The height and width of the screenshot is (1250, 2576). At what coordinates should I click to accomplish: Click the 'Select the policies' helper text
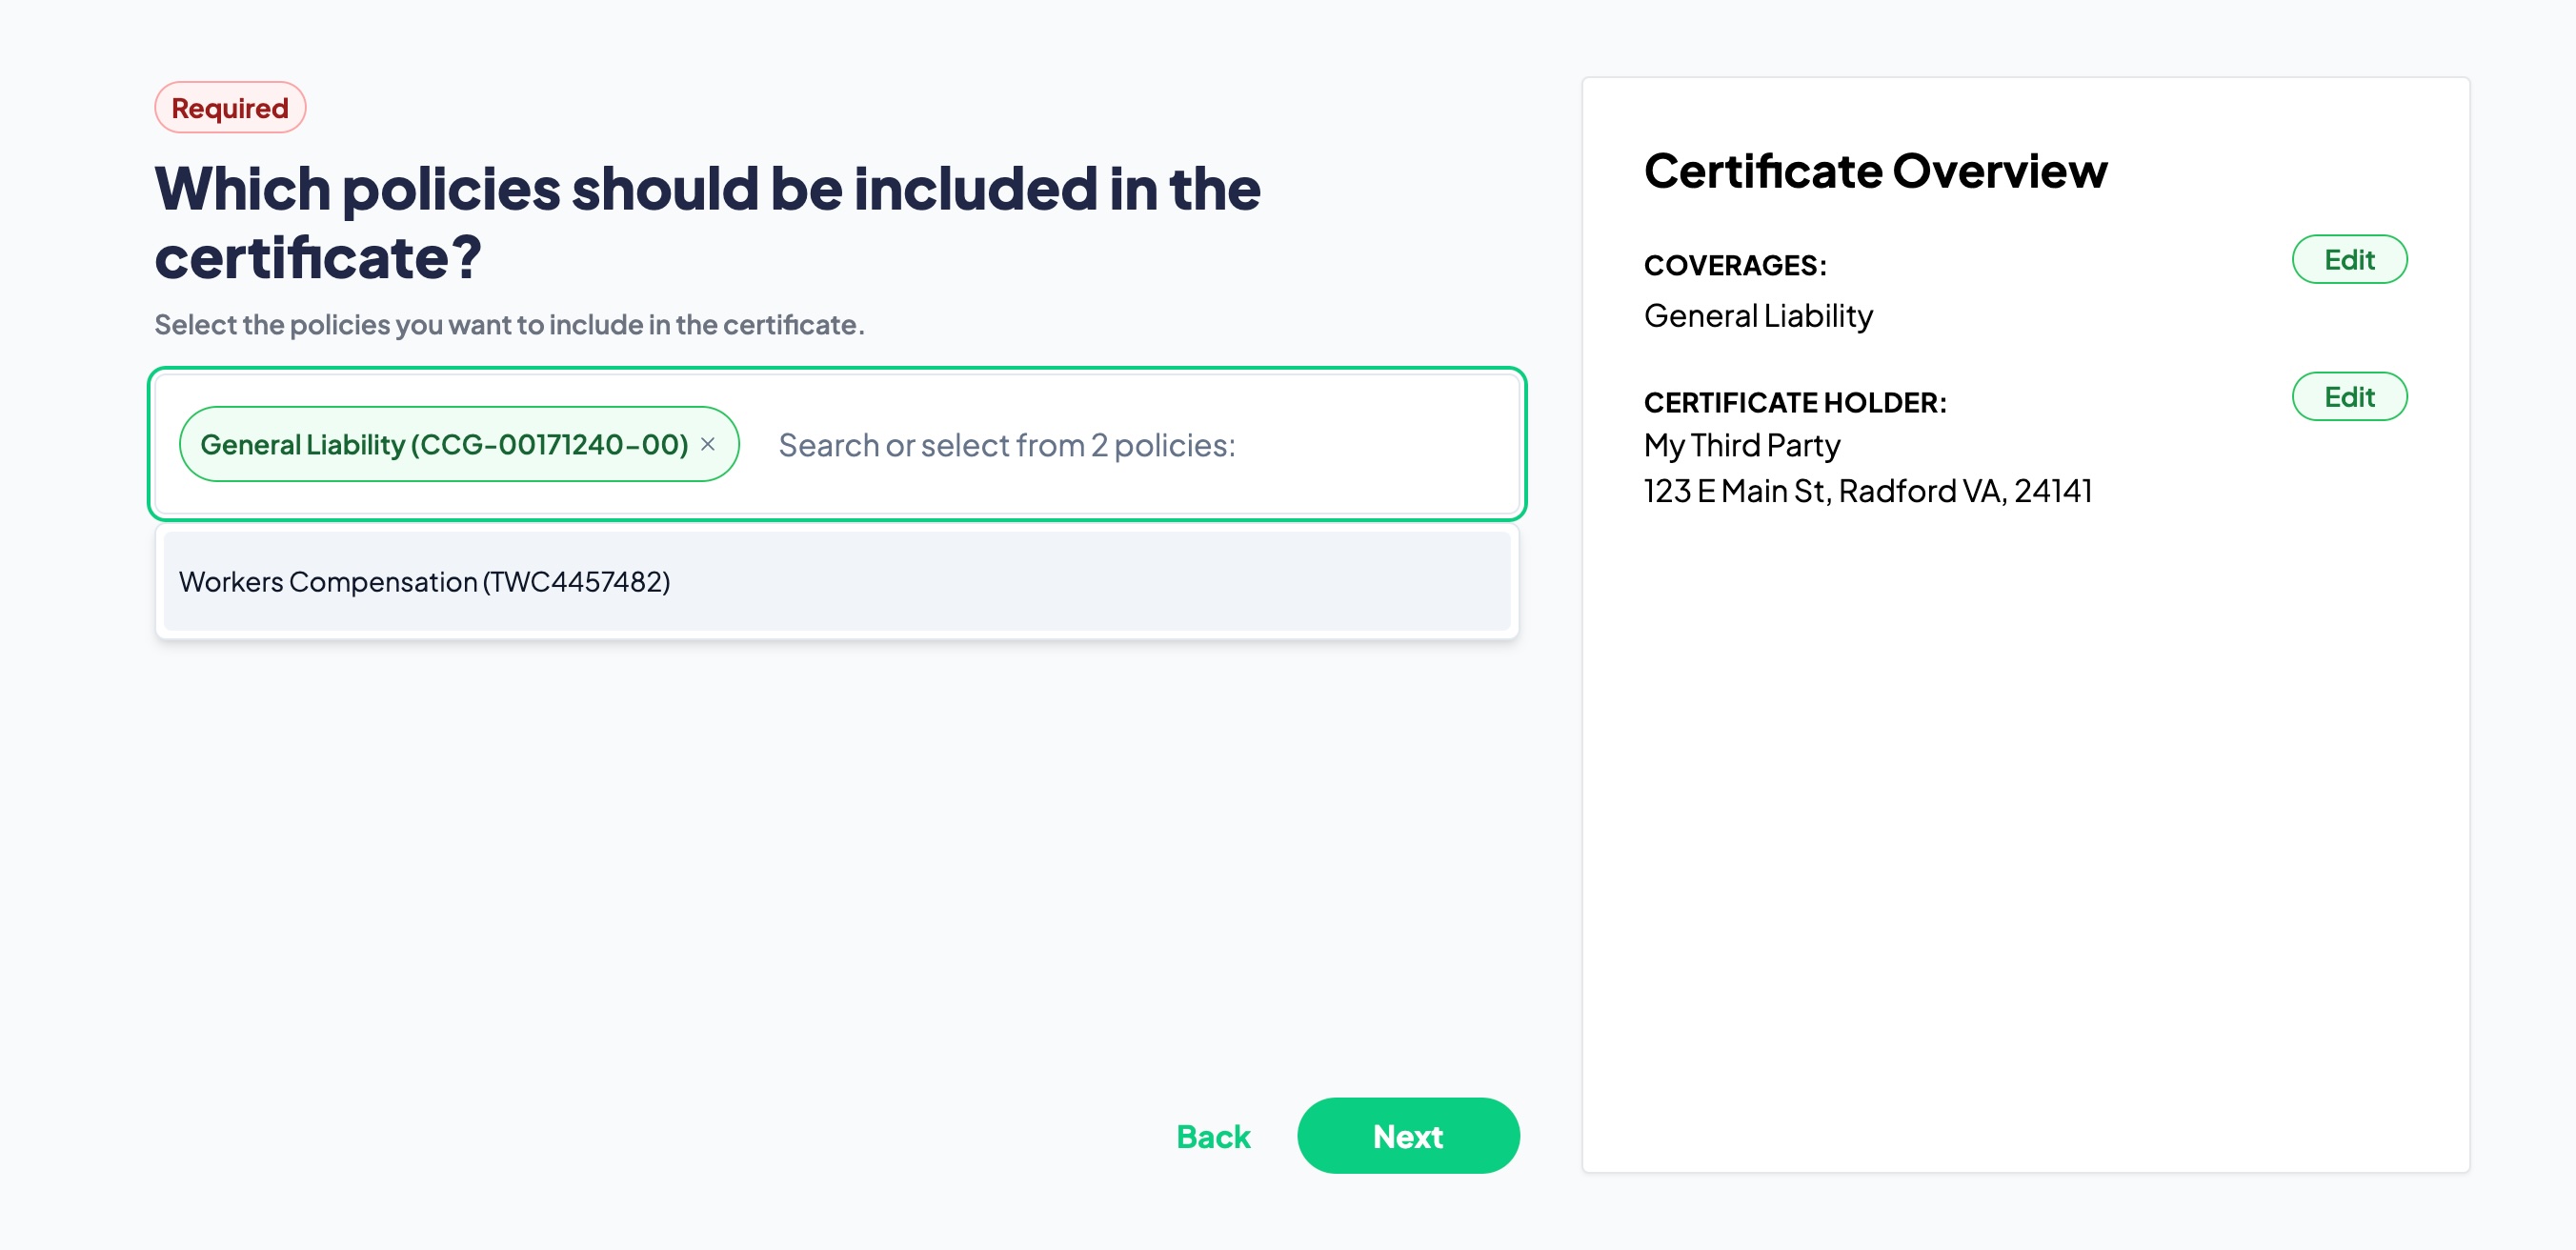509,325
